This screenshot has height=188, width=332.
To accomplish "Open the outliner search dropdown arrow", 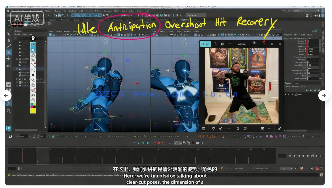I will point(45,38).
